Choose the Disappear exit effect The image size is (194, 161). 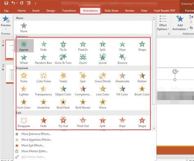point(24,122)
